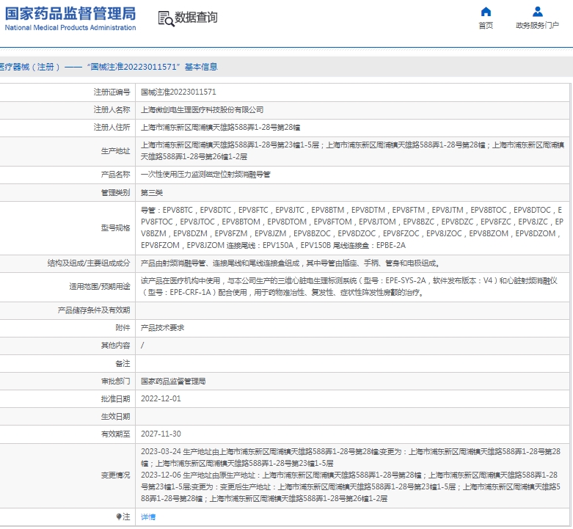This screenshot has width=573, height=529.
Task: Click the 2023-03-24 change record text
Action: (351, 457)
